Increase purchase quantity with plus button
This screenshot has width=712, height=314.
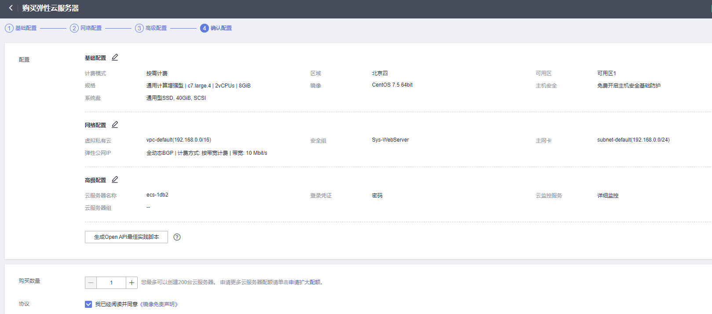[x=131, y=283]
